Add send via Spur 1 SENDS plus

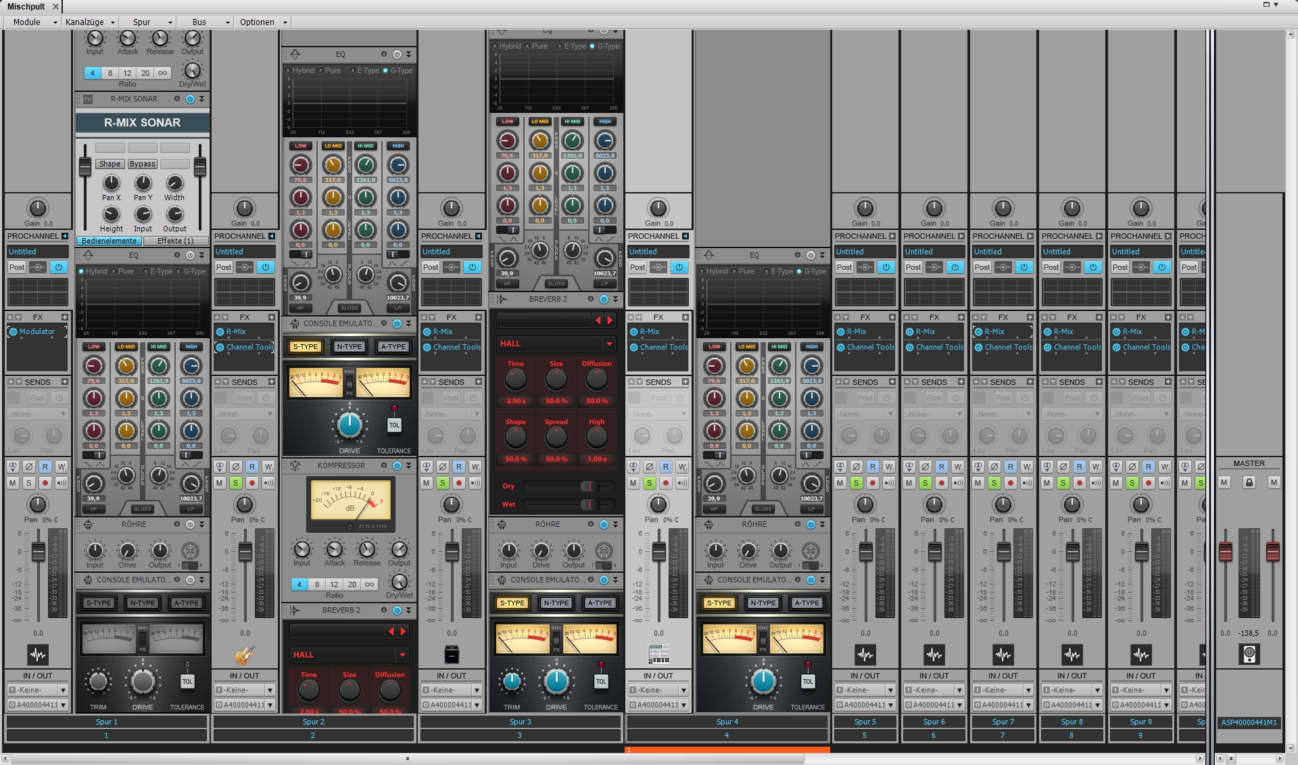point(65,382)
